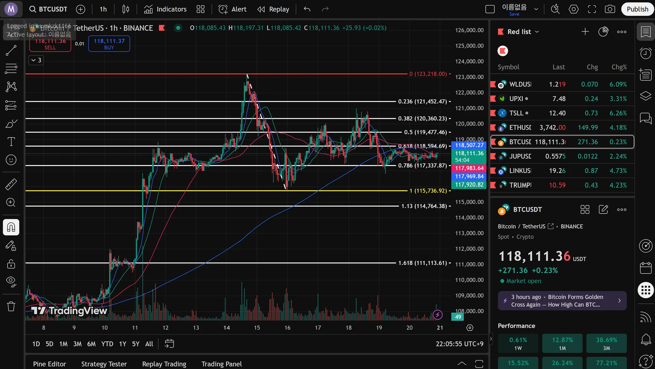Open the quick search lightning icon
The width and height of the screenshot is (655, 369).
tap(555, 9)
